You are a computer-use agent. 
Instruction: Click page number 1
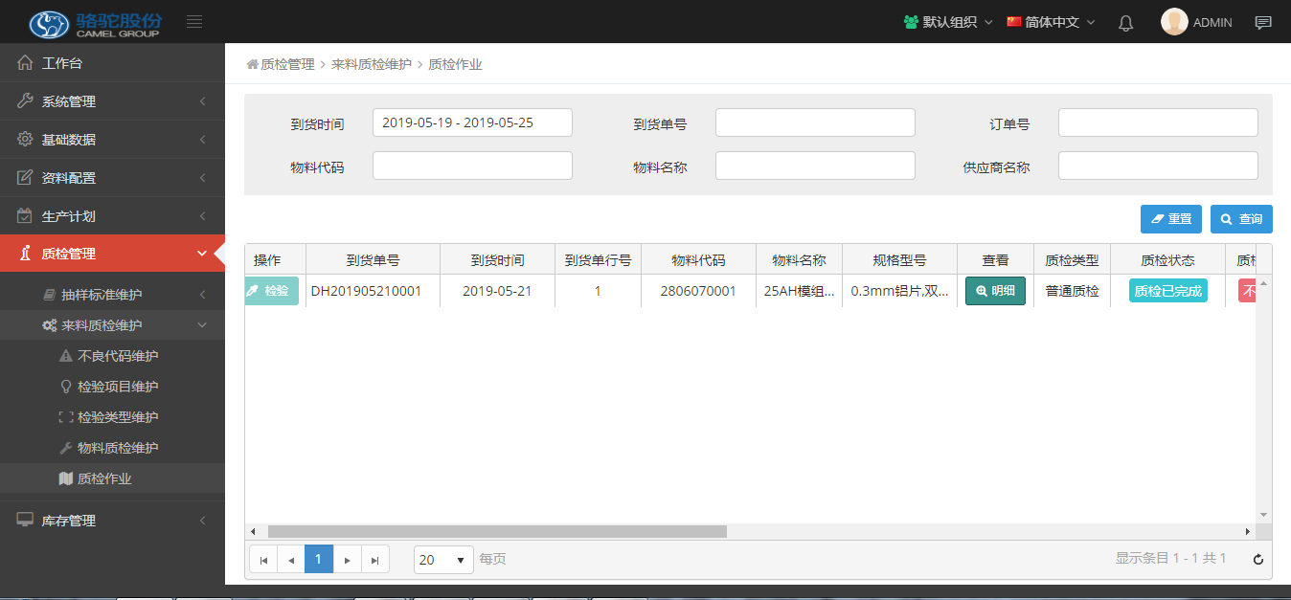pyautogui.click(x=319, y=560)
